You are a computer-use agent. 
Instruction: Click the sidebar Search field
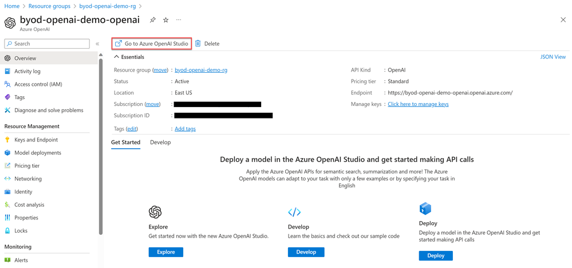point(47,44)
